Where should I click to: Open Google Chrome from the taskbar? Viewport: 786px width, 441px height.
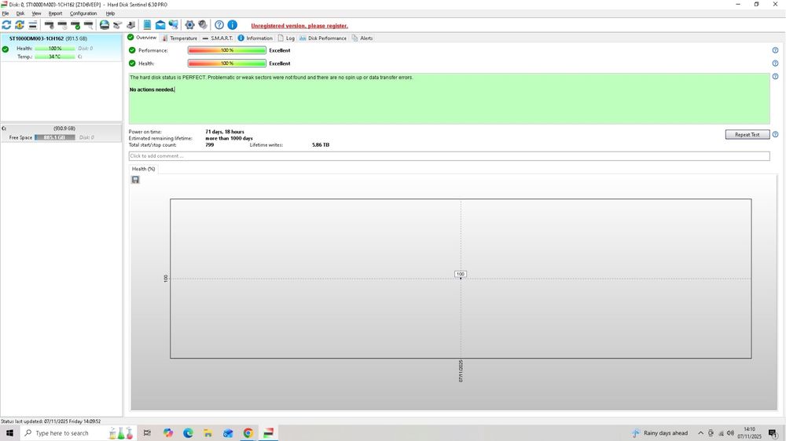click(248, 433)
